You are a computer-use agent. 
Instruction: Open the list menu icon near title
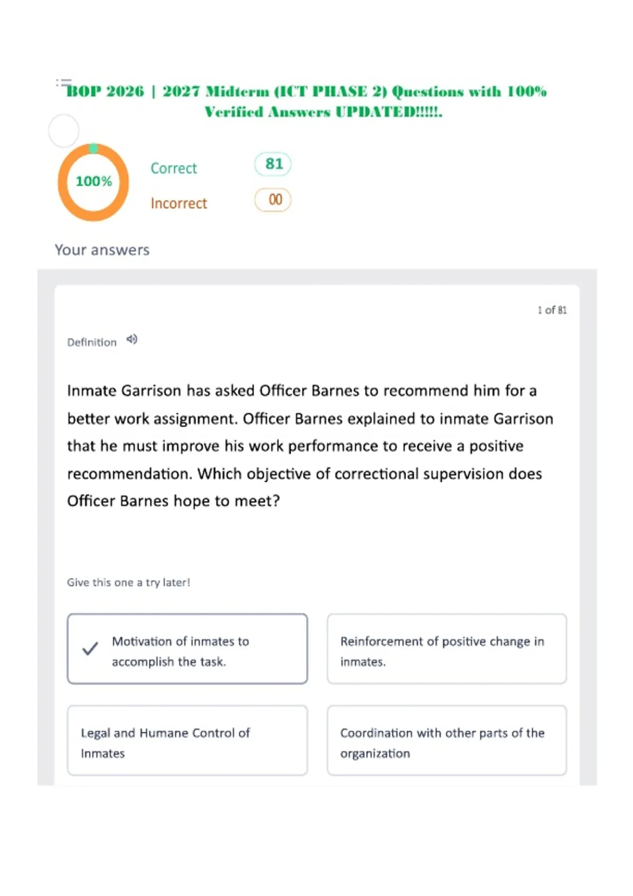(x=63, y=82)
